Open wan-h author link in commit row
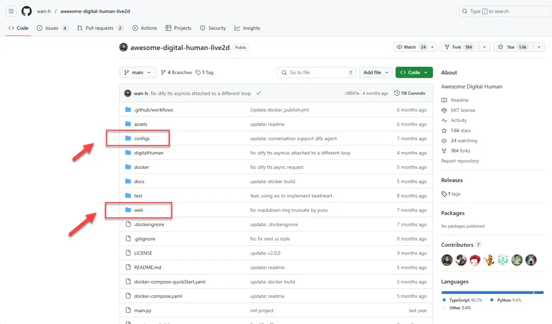The image size is (552, 324). 141,93
